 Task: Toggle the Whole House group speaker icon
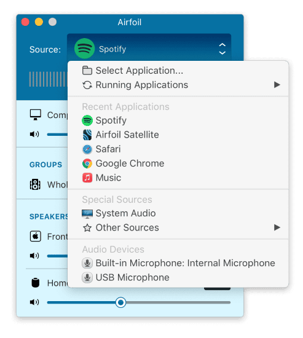click(x=35, y=184)
